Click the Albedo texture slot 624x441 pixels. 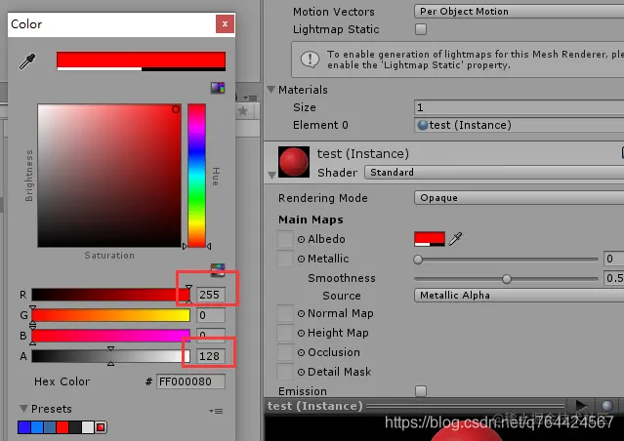285,239
